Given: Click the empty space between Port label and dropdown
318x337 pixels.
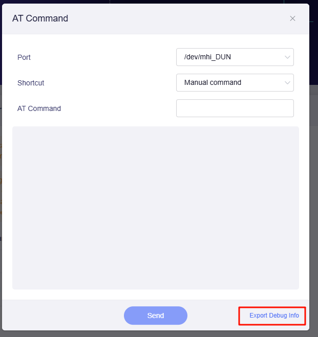Looking at the screenshot, I should [102, 57].
